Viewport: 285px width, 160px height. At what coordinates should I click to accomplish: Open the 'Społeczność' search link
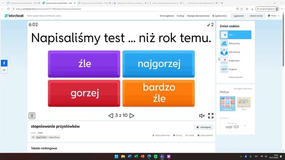(220, 16)
